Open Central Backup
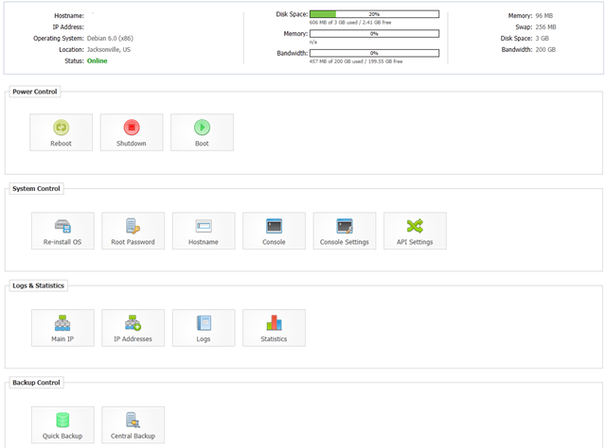Image resolution: width=606 pixels, height=448 pixels. 133,424
